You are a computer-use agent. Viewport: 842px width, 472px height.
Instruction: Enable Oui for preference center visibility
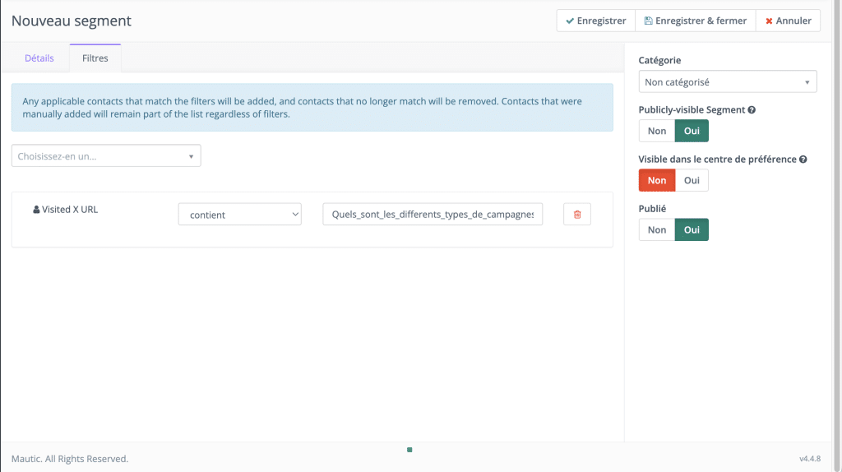click(692, 180)
